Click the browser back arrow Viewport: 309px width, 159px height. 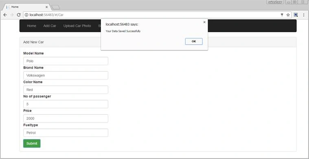5,15
